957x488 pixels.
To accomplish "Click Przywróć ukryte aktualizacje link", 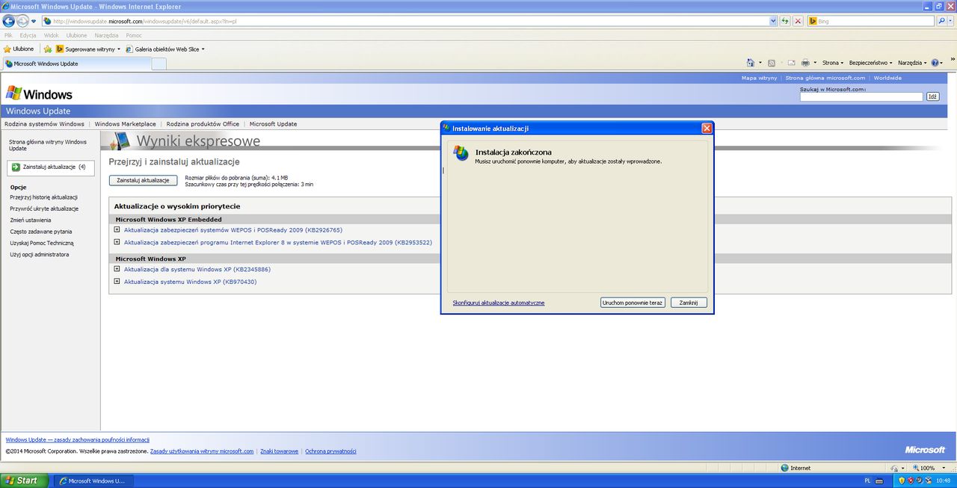I will [x=44, y=209].
